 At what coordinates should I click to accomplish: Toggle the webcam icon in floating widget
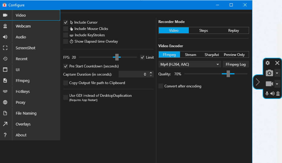[x=278, y=93]
